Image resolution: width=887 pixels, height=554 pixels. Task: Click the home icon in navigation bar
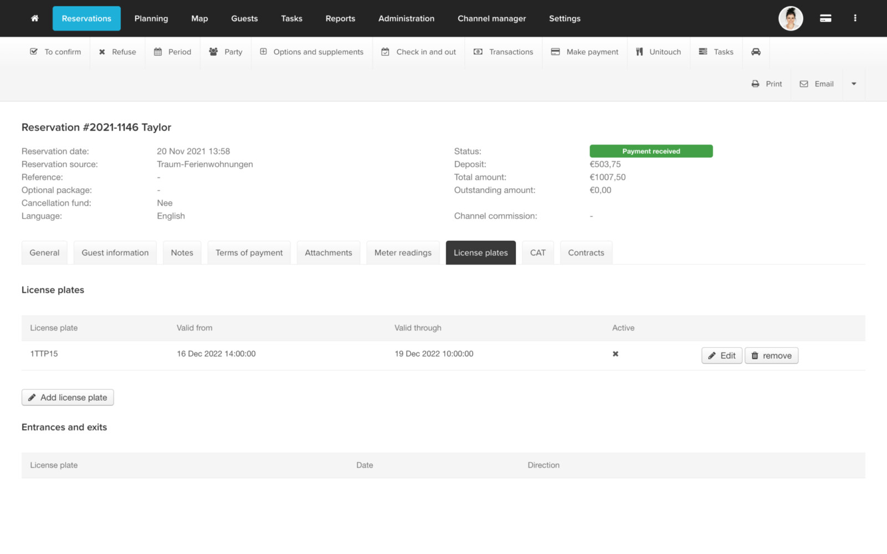[34, 18]
